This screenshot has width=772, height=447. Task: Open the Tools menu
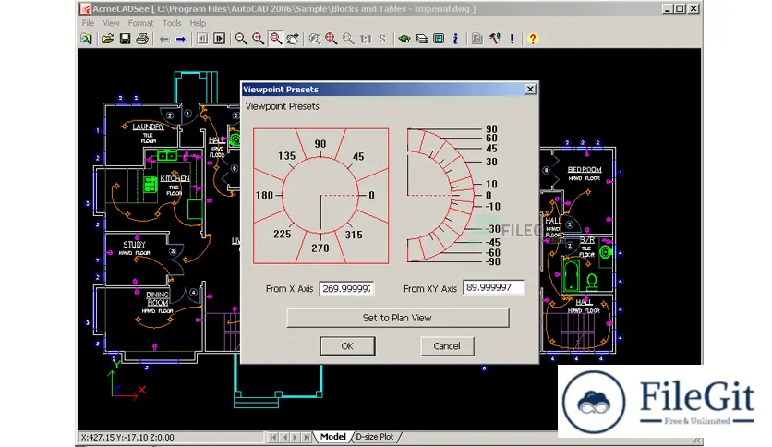tap(172, 23)
